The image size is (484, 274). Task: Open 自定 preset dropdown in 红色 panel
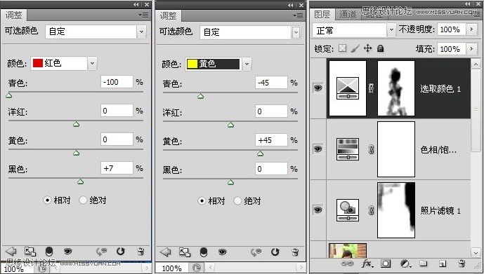click(141, 32)
